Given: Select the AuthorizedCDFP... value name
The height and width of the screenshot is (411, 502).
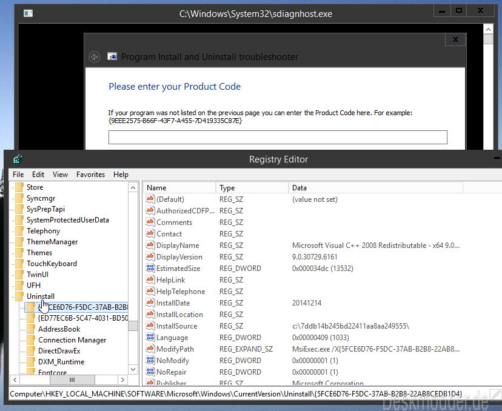Looking at the screenshot, I should click(186, 210).
